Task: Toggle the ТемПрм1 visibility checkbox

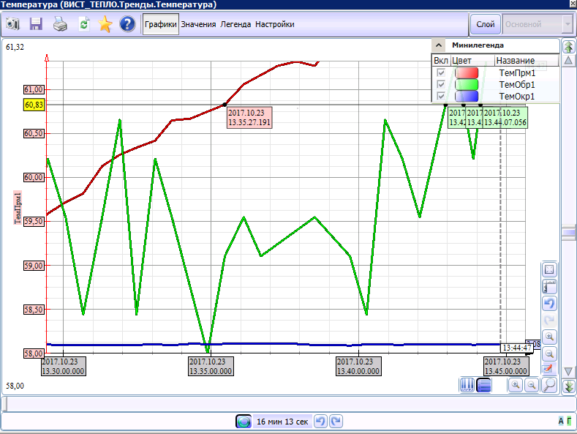Action: [x=440, y=73]
